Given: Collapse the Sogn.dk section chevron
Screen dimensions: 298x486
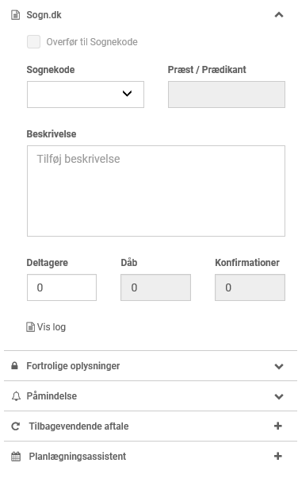Looking at the screenshot, I should tap(279, 15).
